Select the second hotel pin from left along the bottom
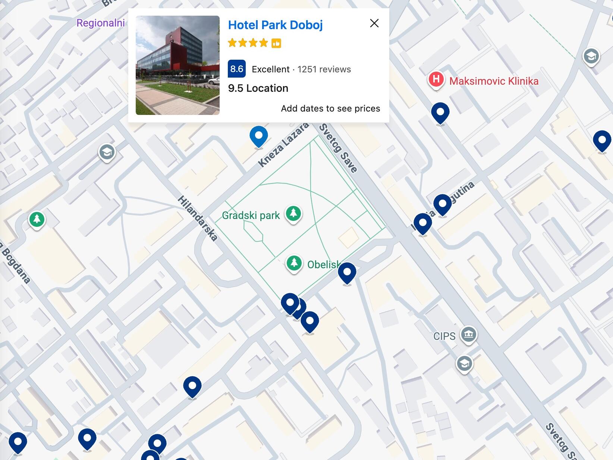 coord(87,439)
